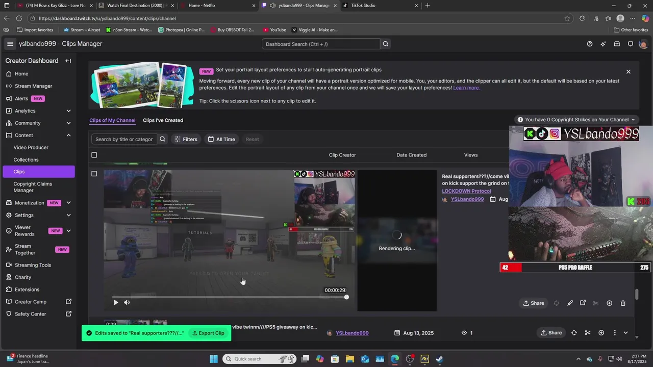This screenshot has width=653, height=367.
Task: Go to Stream Manager in the sidebar
Action: coord(34,86)
